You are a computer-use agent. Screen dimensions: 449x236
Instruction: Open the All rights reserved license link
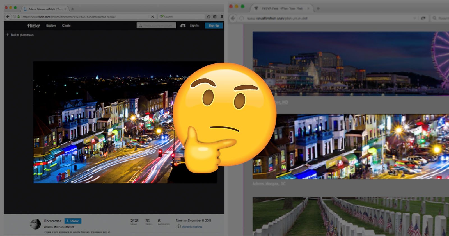[192, 226]
